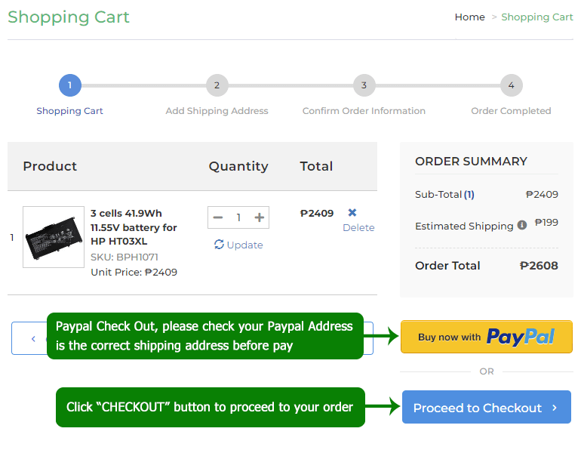This screenshot has width=581, height=453.
Task: Click the Estimated Shipping info icon
Action: pos(521,225)
